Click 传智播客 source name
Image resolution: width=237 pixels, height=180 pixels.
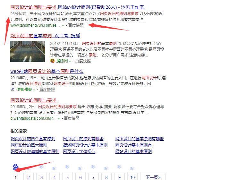pyautogui.click(x=24, y=90)
